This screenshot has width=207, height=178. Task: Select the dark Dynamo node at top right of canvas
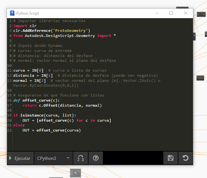(x=201, y=14)
